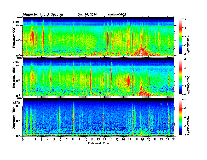The width and height of the screenshot is (207, 160).
Task: Click the -2 tick on dH/dt color scale
Action: point(185,19)
